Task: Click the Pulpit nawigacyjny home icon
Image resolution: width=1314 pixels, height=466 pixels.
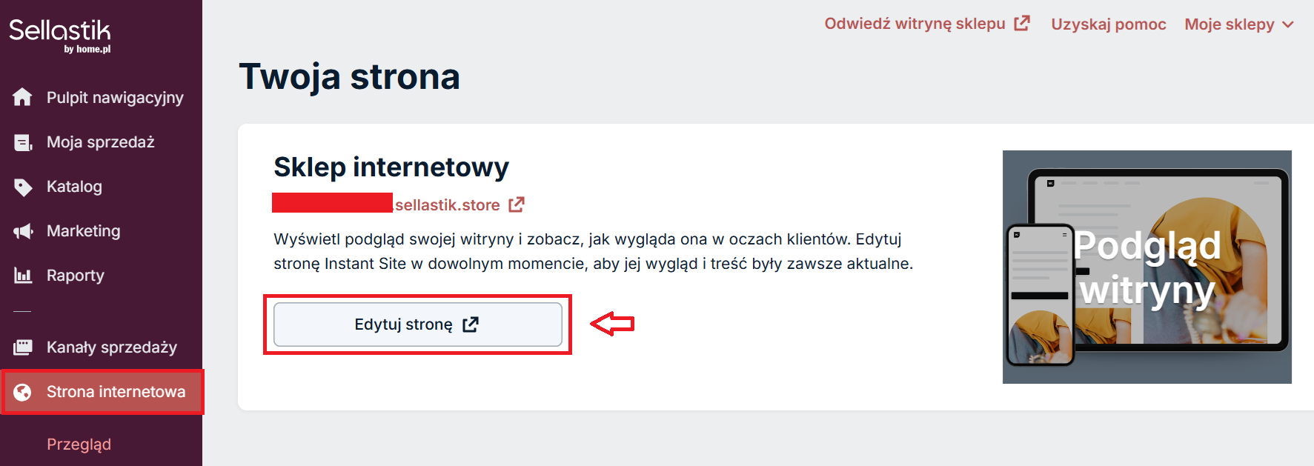Action: tap(22, 97)
